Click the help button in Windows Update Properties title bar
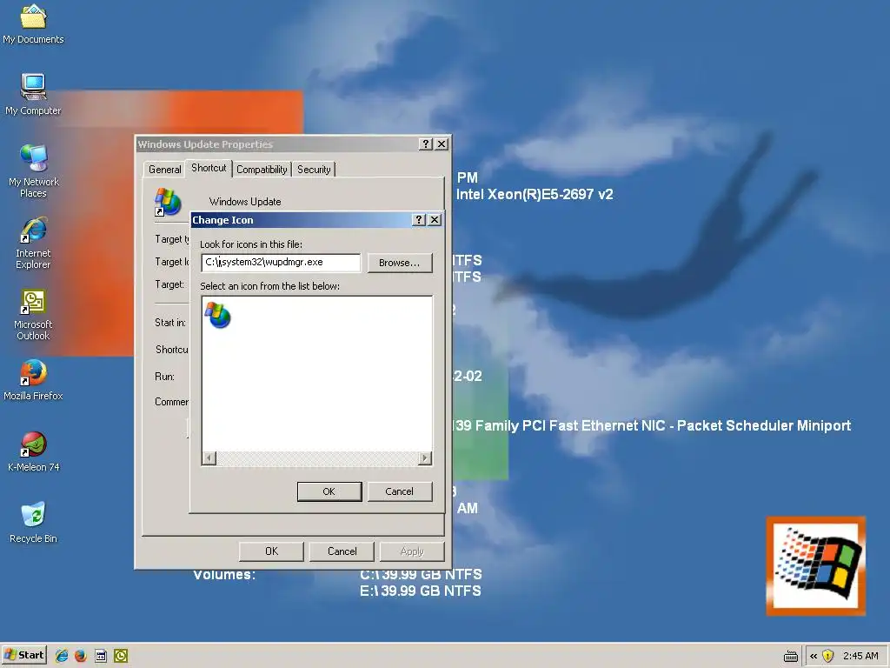Viewport: 890px width, 668px height. (426, 144)
